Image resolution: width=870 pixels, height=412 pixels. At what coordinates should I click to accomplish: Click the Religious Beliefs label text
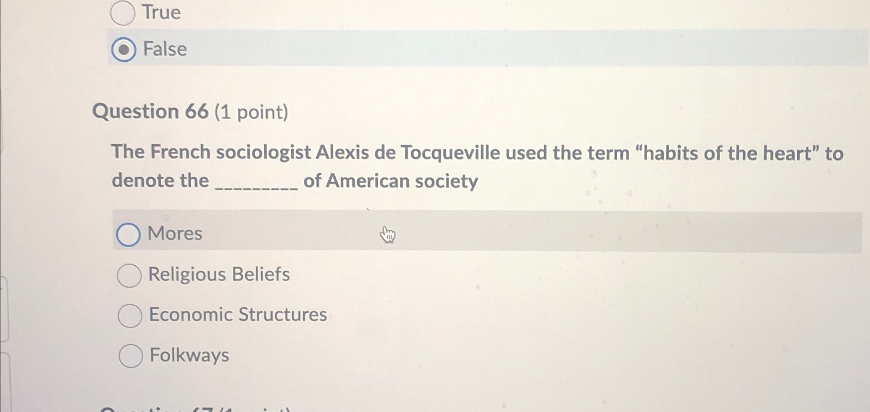[219, 275]
